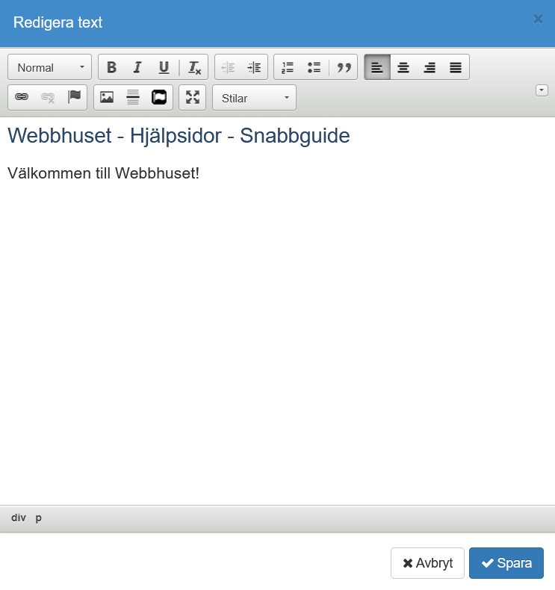Toggle italic text style
555x590 pixels.
pos(137,67)
